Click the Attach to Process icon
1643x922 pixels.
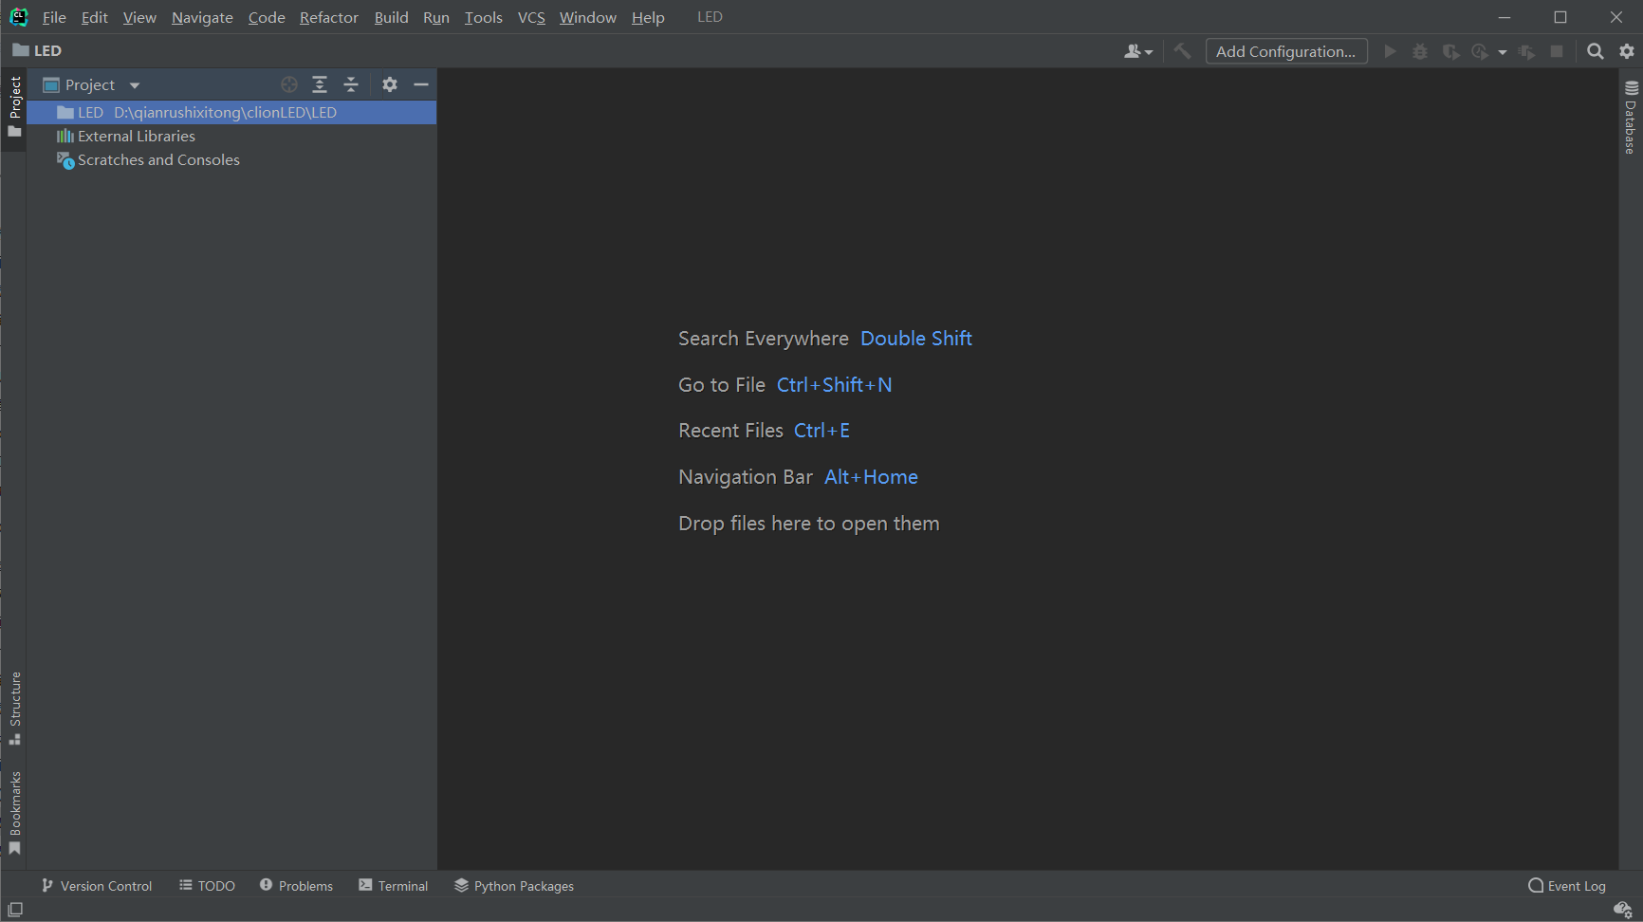1526,51
